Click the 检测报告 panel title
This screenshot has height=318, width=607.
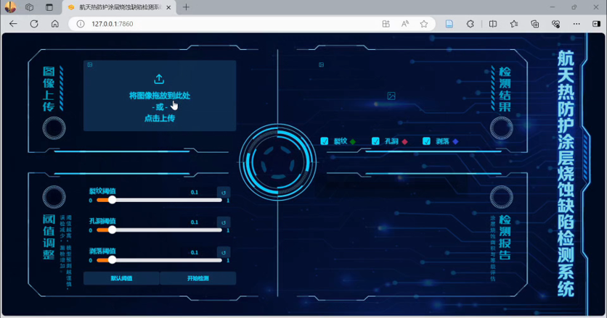505,238
